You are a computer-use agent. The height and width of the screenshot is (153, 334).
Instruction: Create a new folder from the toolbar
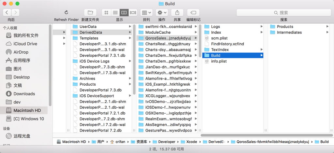90,13
